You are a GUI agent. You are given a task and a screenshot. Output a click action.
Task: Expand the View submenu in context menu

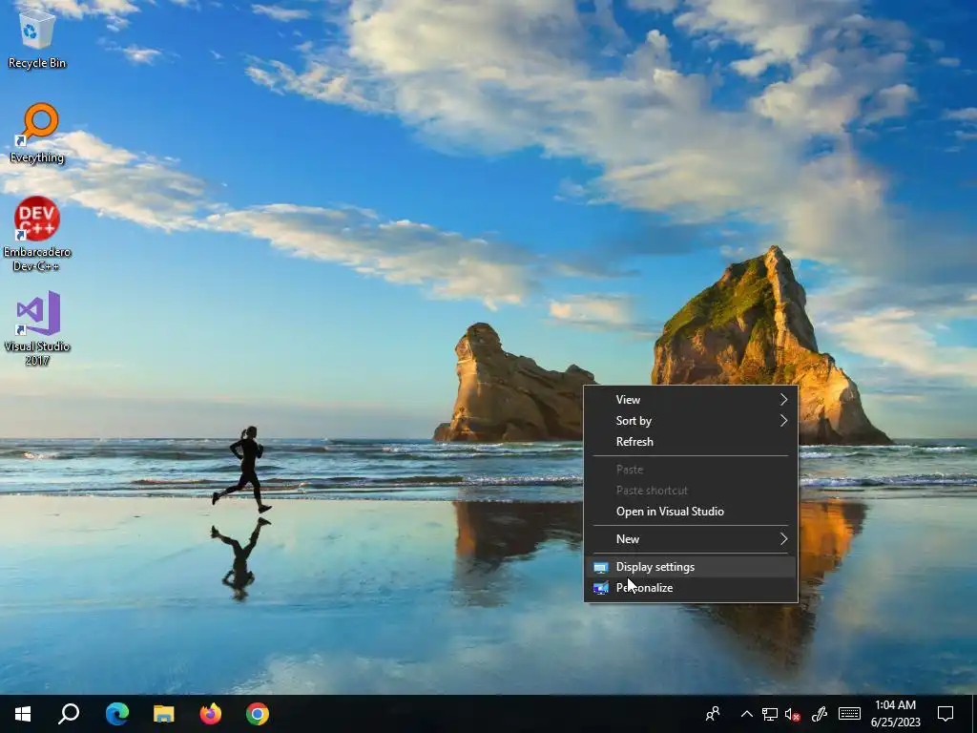pos(691,400)
